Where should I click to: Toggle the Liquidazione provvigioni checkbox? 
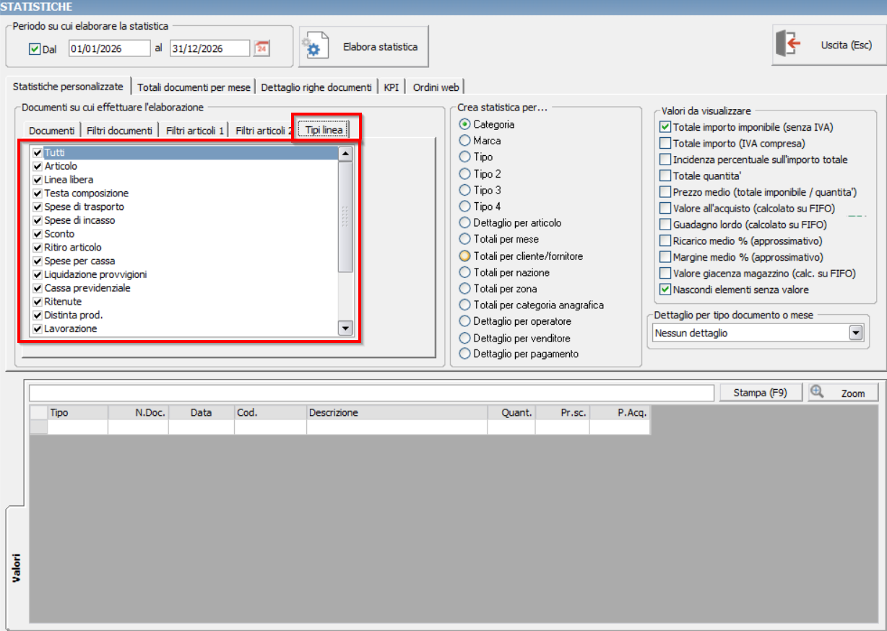38,274
